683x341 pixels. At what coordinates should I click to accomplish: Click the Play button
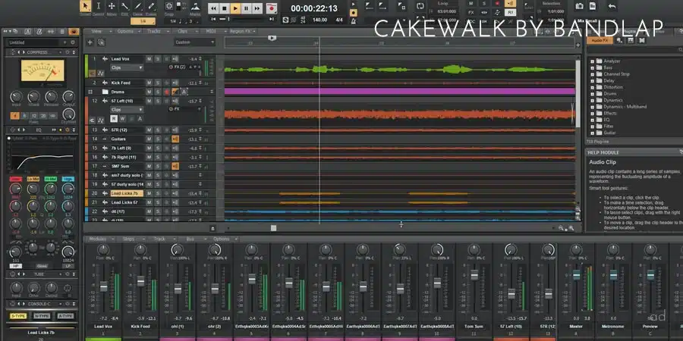[235, 8]
